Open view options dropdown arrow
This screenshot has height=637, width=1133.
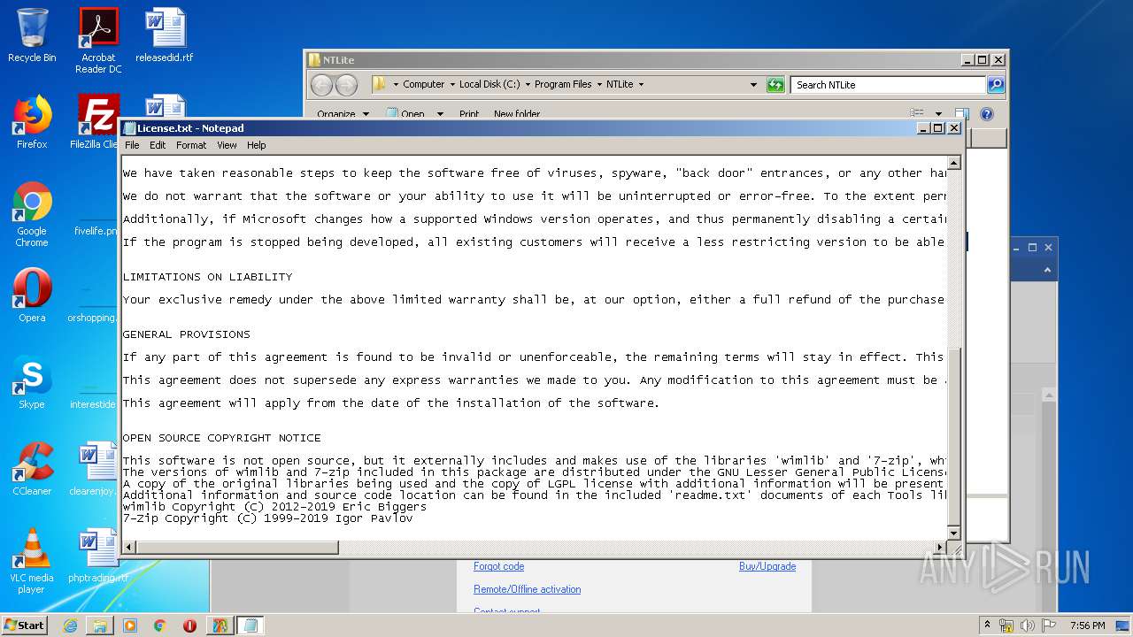[938, 114]
